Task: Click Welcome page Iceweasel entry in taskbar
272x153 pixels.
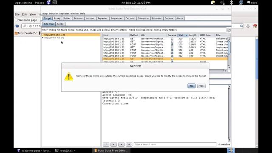Action: [34, 150]
